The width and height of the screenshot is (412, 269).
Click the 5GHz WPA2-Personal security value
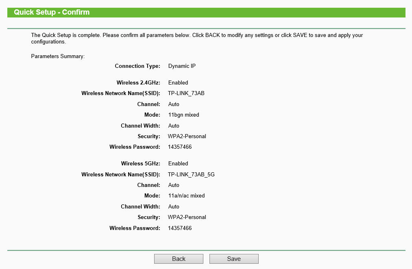187,217
